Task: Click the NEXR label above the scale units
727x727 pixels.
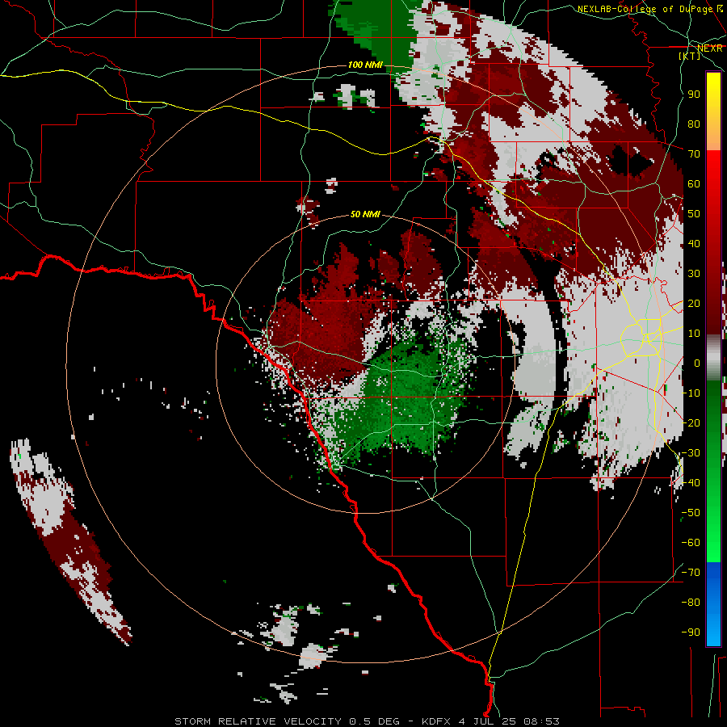Action: click(x=710, y=48)
